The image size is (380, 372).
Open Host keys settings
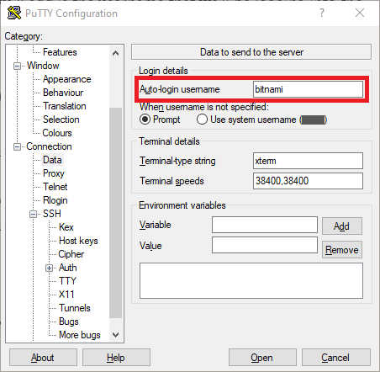coord(78,241)
